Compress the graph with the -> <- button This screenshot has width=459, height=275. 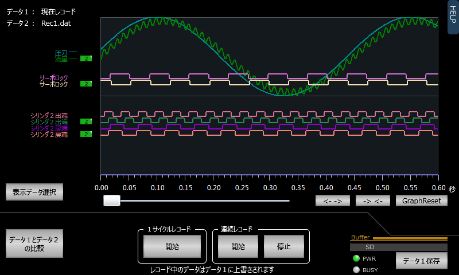[372, 201]
